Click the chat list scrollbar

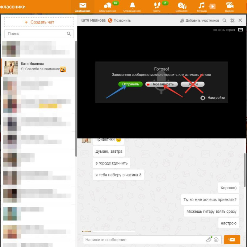coord(76,99)
